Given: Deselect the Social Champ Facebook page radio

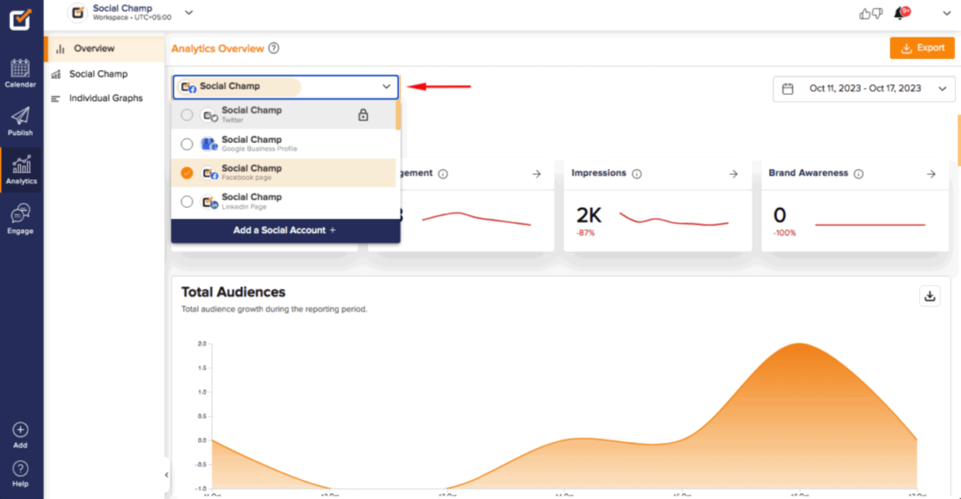Looking at the screenshot, I should coord(187,172).
